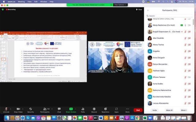This screenshot has width=196, height=122.
Task: Select Kateryna Nakonechna in participants list
Action: coord(169,90)
